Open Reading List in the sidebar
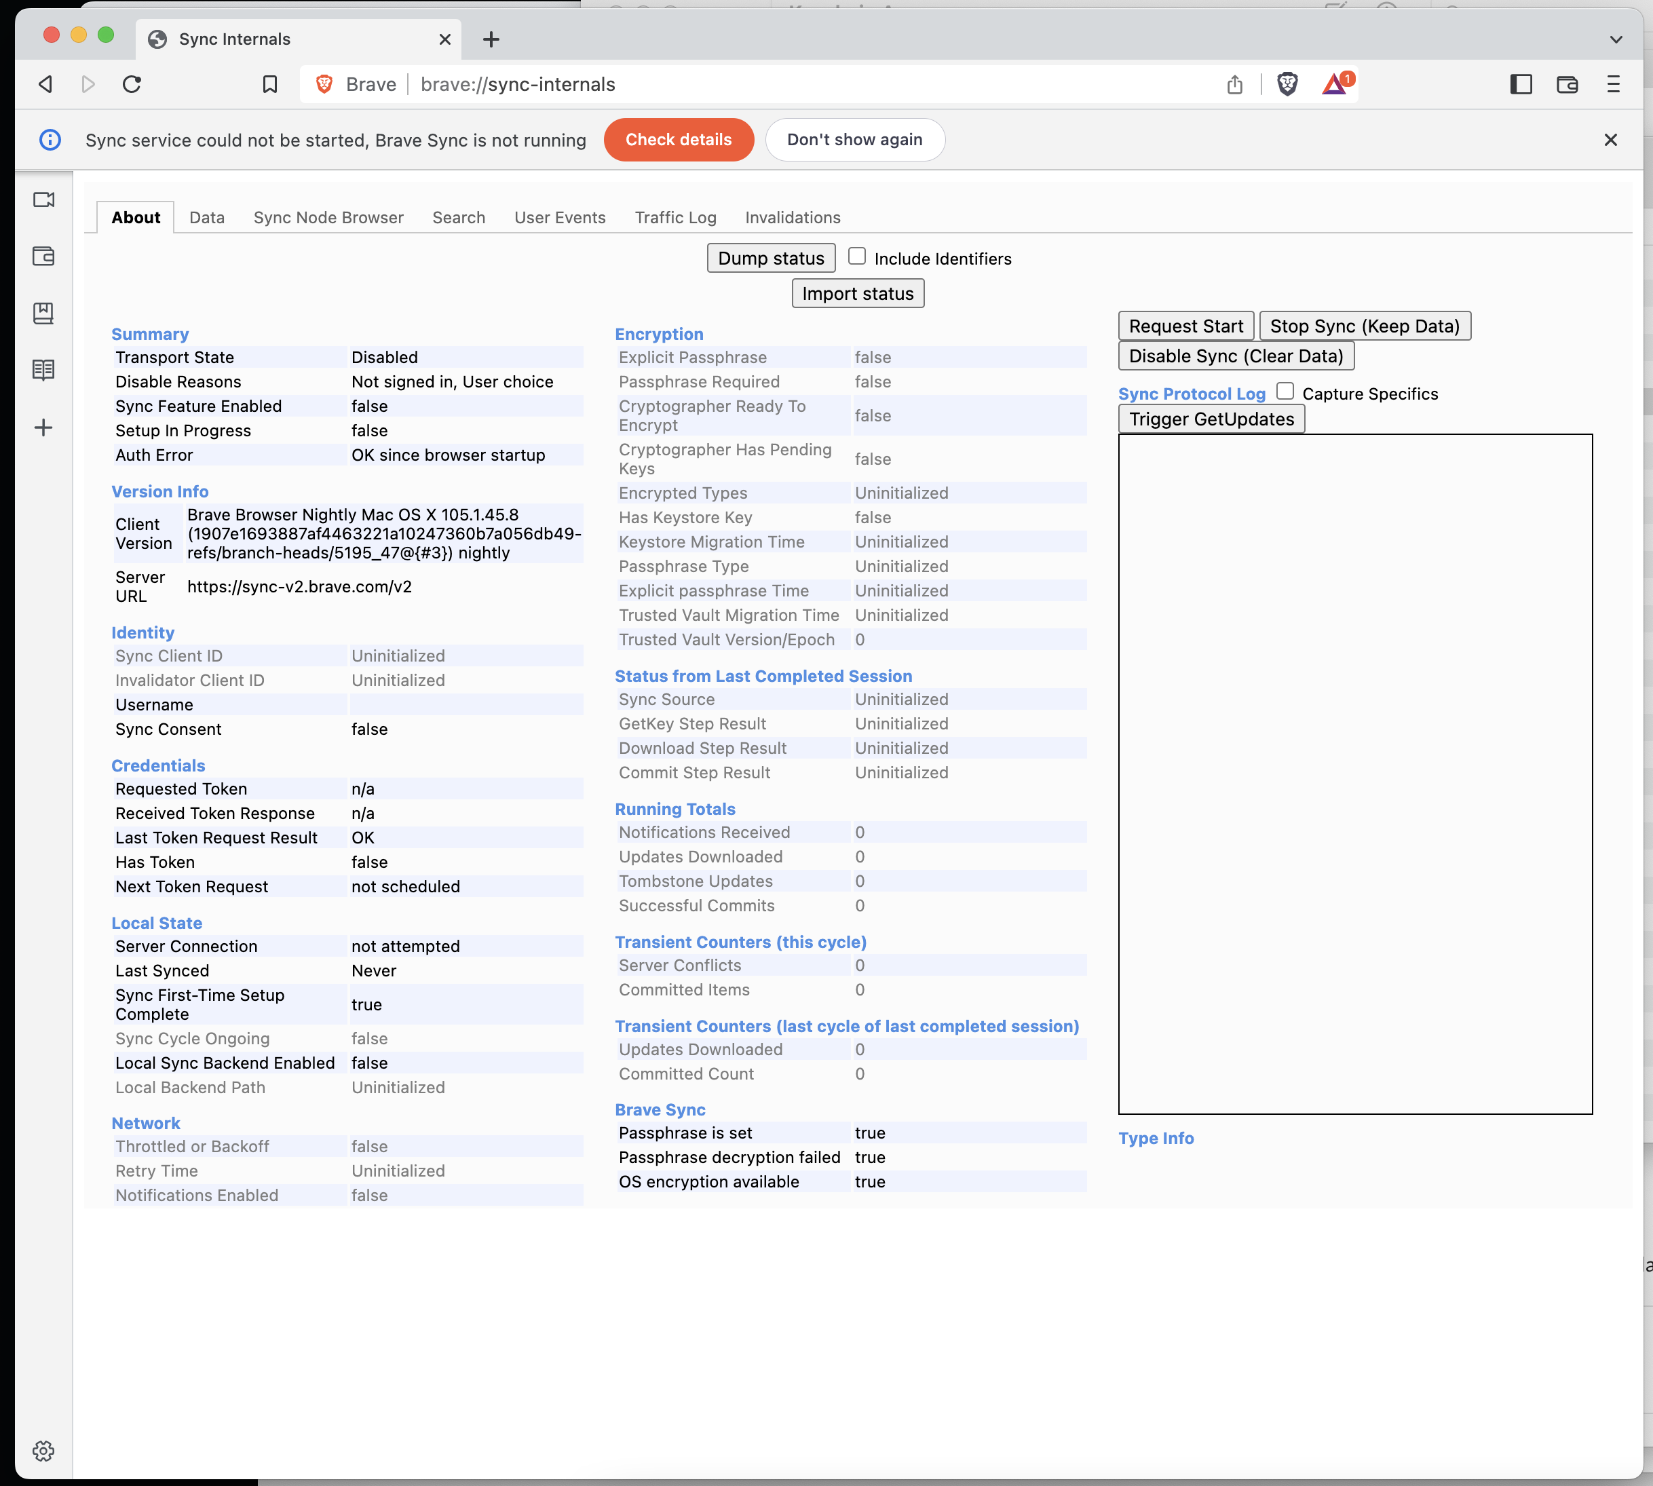 point(44,369)
